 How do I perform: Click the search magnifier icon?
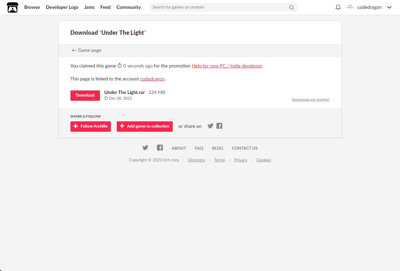(x=292, y=7)
